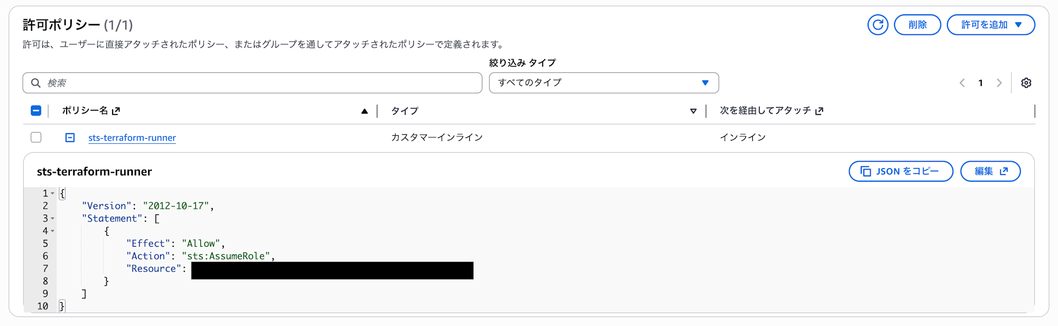This screenshot has height=326, width=1058.
Task: Check the sts-terraform-runner row checkbox
Action: coord(36,137)
